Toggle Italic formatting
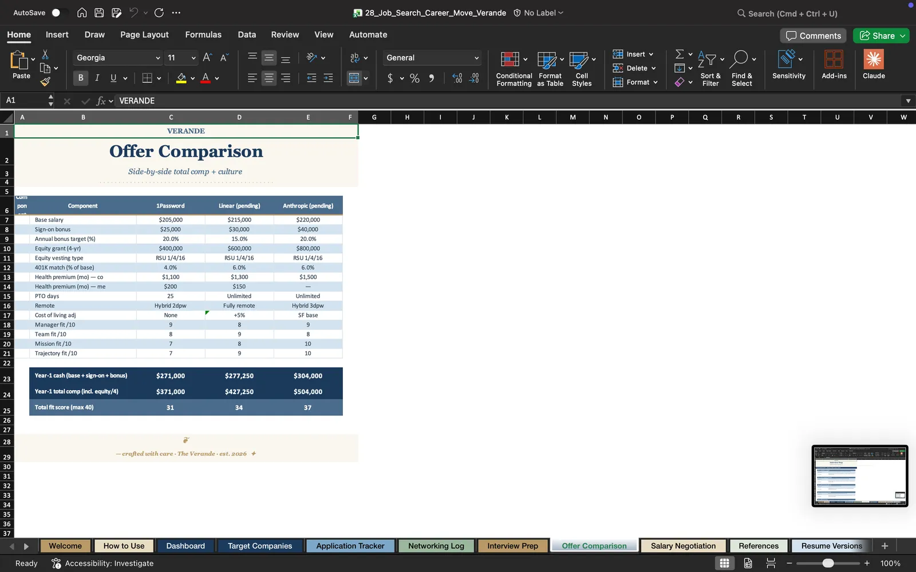Image resolution: width=916 pixels, height=572 pixels. point(97,78)
